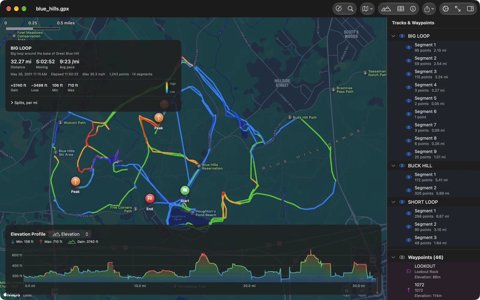Select Segment 8 with 6 points
Image resolution: width=480 pixels, height=300 pixels.
(x=433, y=141)
